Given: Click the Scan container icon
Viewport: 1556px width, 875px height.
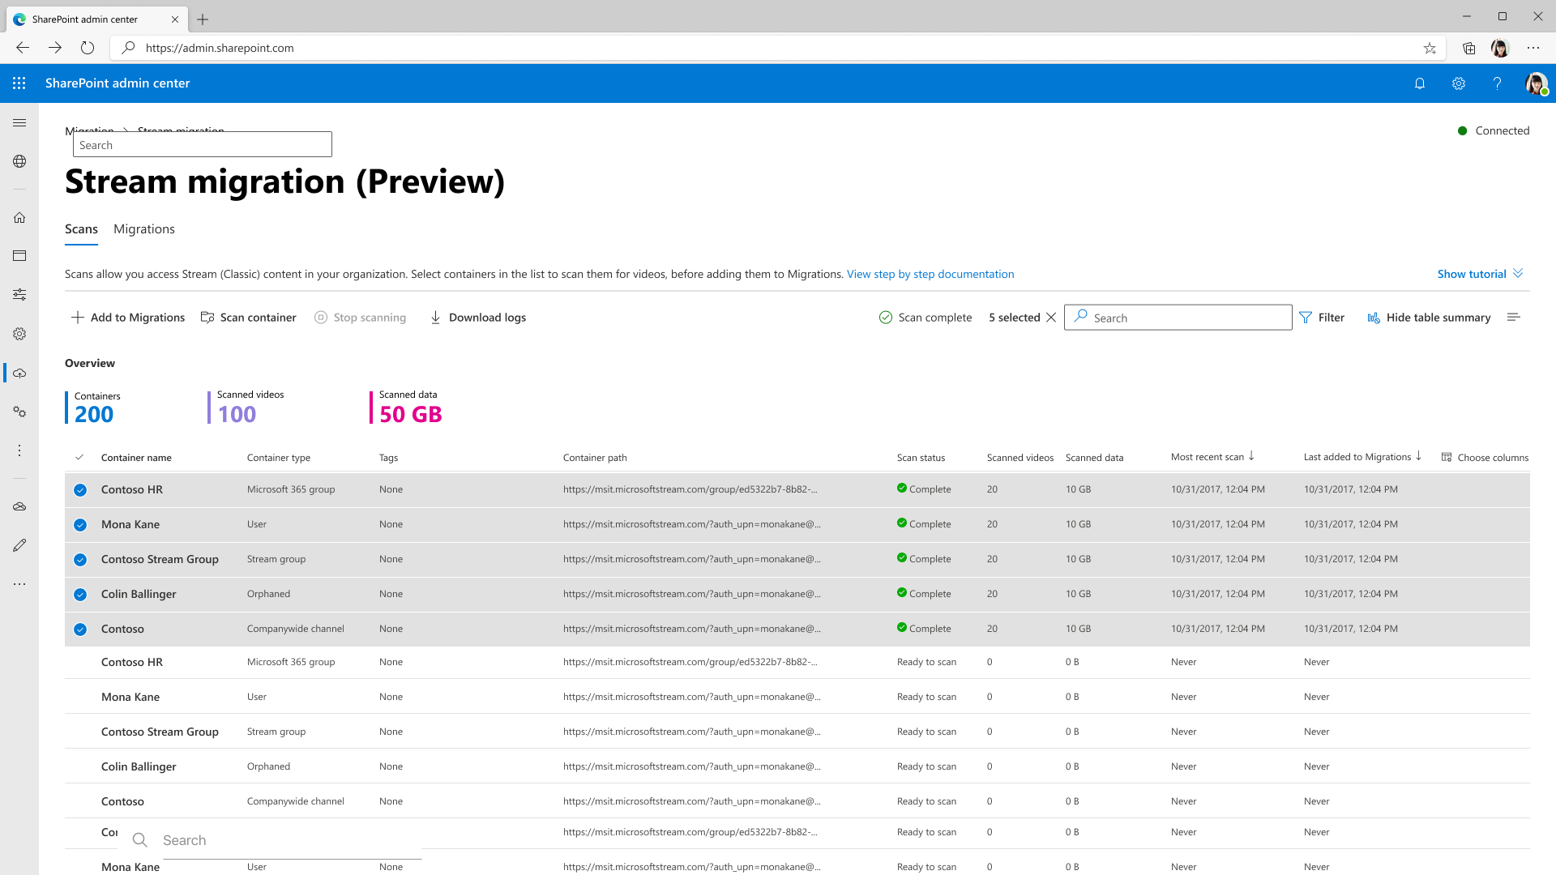Looking at the screenshot, I should (x=208, y=316).
